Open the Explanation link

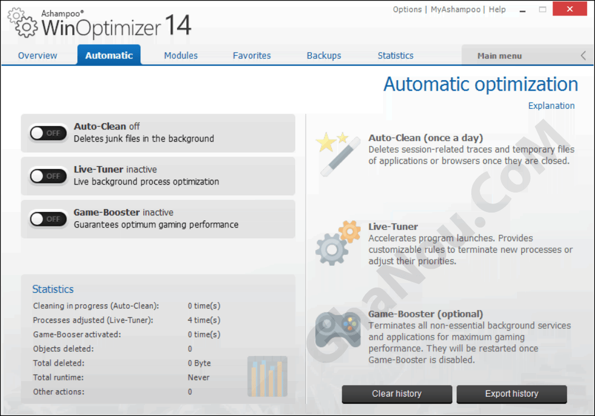(551, 105)
